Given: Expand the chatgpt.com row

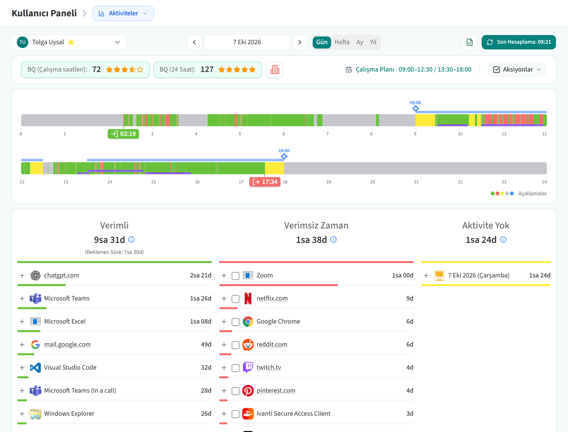Looking at the screenshot, I should [x=22, y=275].
